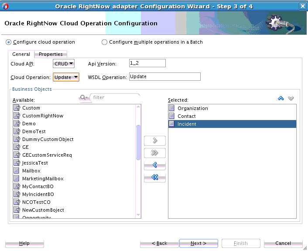The width and height of the screenshot is (308, 251).
Task: Click the Available list scroll down arrow
Action: tap(138, 215)
